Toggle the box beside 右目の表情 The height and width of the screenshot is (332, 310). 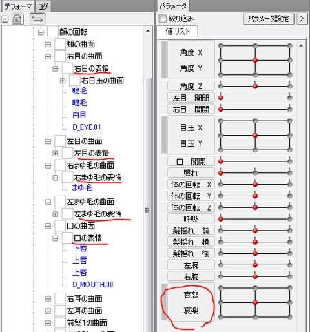pyautogui.click(x=67, y=68)
